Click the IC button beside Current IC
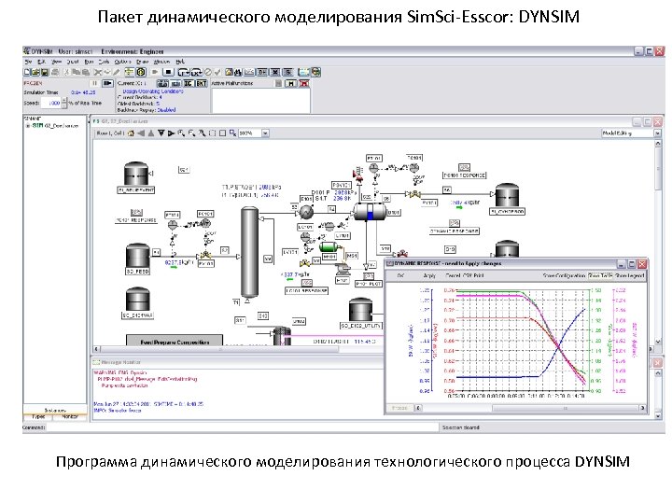Screen dimensions: 672x504 pyautogui.click(x=189, y=84)
